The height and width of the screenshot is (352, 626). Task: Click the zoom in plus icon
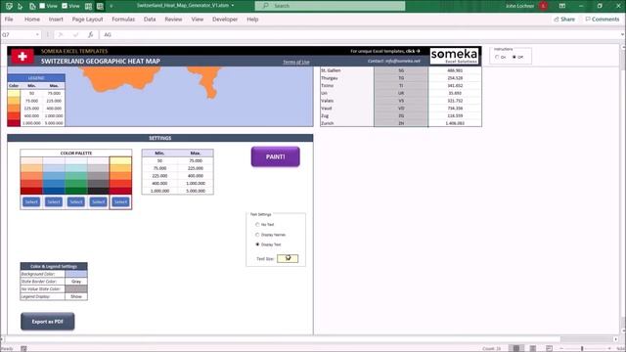pyautogui.click(x=609, y=348)
